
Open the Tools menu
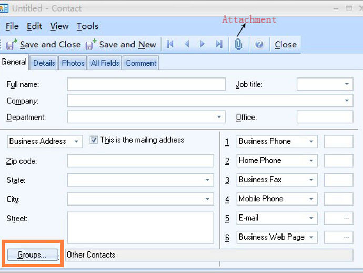87,26
